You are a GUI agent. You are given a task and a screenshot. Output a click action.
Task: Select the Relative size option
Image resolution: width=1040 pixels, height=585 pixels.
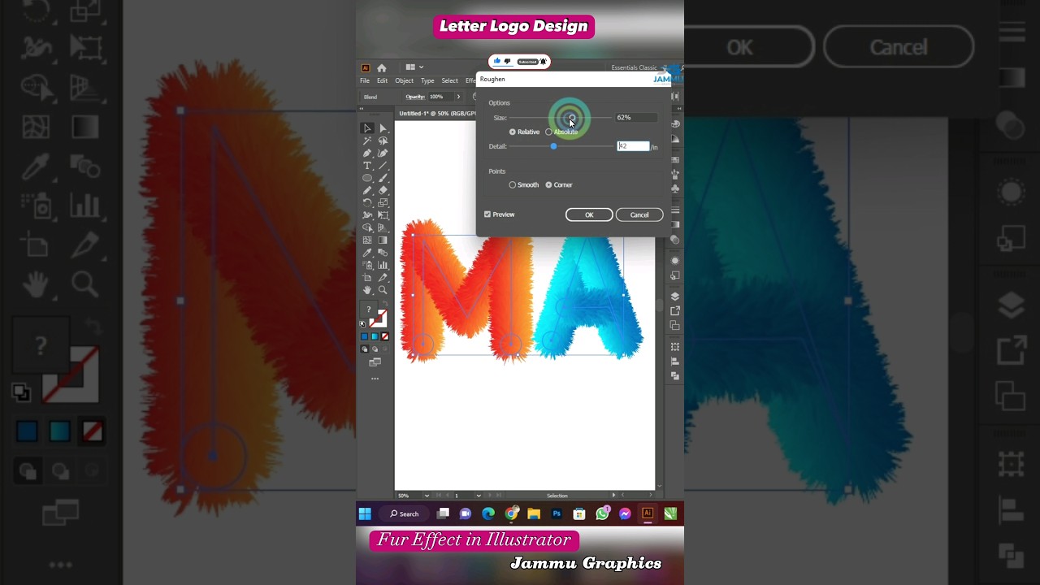(524, 132)
